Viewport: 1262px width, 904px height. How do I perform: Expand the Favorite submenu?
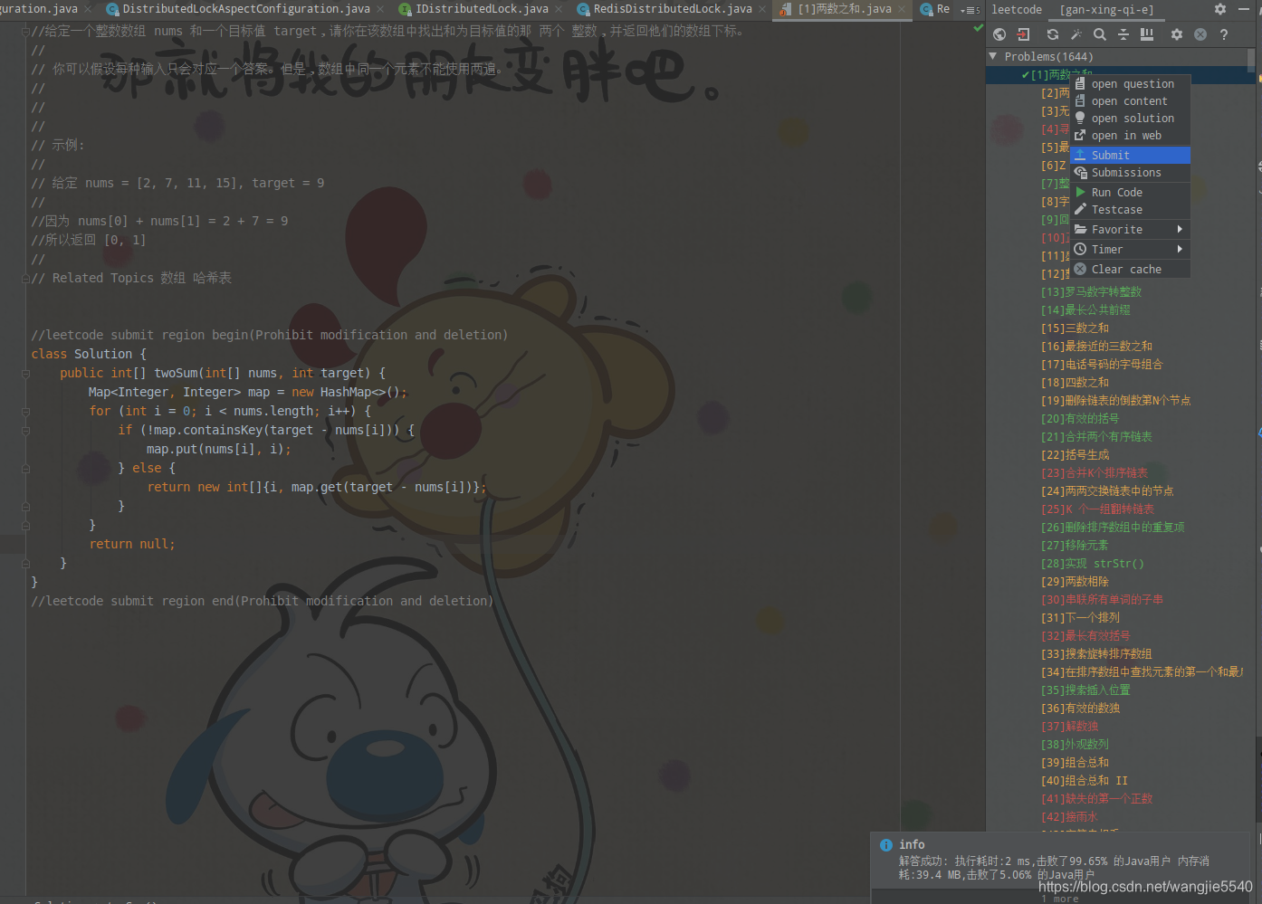point(1131,230)
